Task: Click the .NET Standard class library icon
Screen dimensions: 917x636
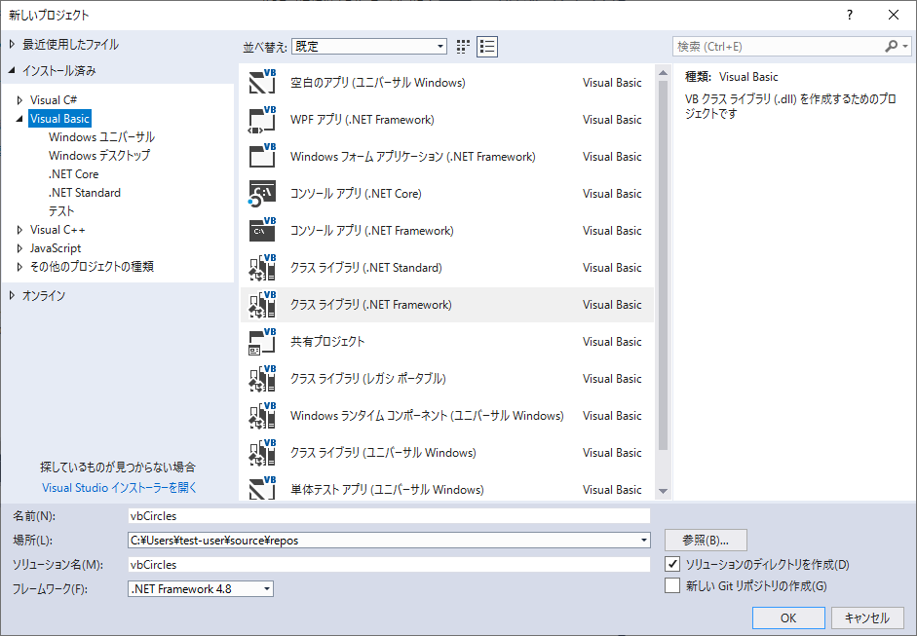Action: (262, 267)
